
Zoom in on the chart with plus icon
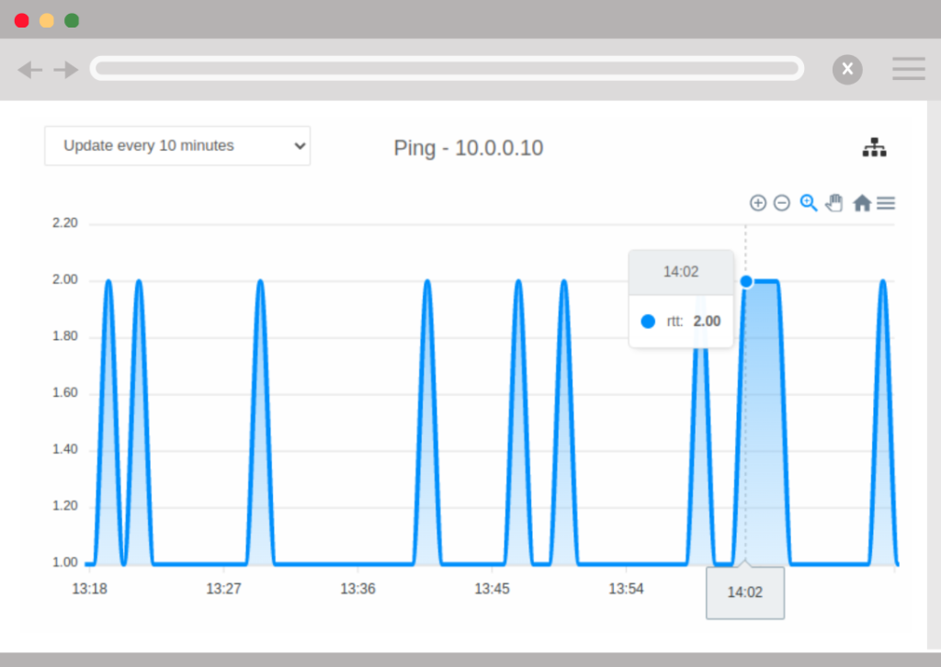coord(758,202)
